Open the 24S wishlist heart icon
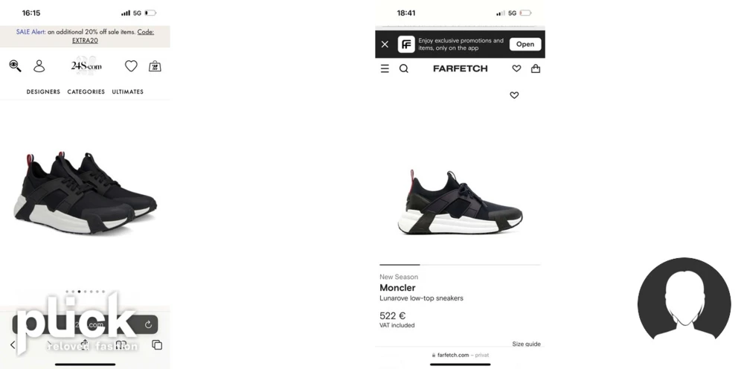This screenshot has width=744, height=369. (x=131, y=66)
